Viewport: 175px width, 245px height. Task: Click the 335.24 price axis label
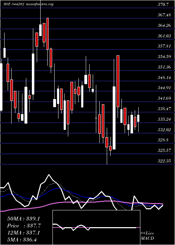pos(164,119)
